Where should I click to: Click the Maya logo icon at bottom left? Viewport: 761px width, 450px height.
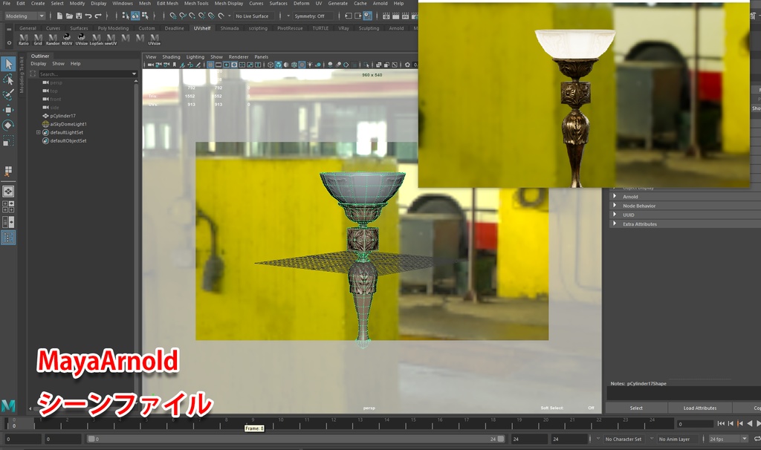coord(8,405)
